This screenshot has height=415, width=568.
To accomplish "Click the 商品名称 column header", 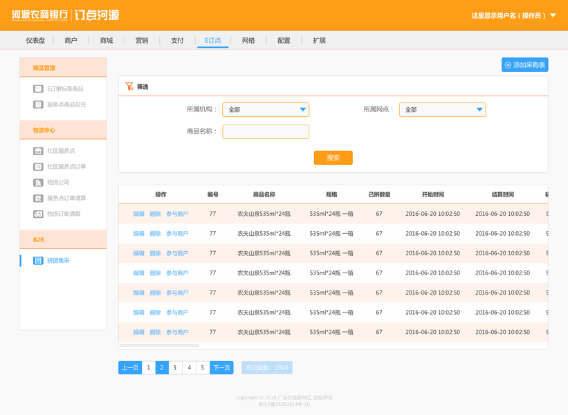I will (264, 195).
